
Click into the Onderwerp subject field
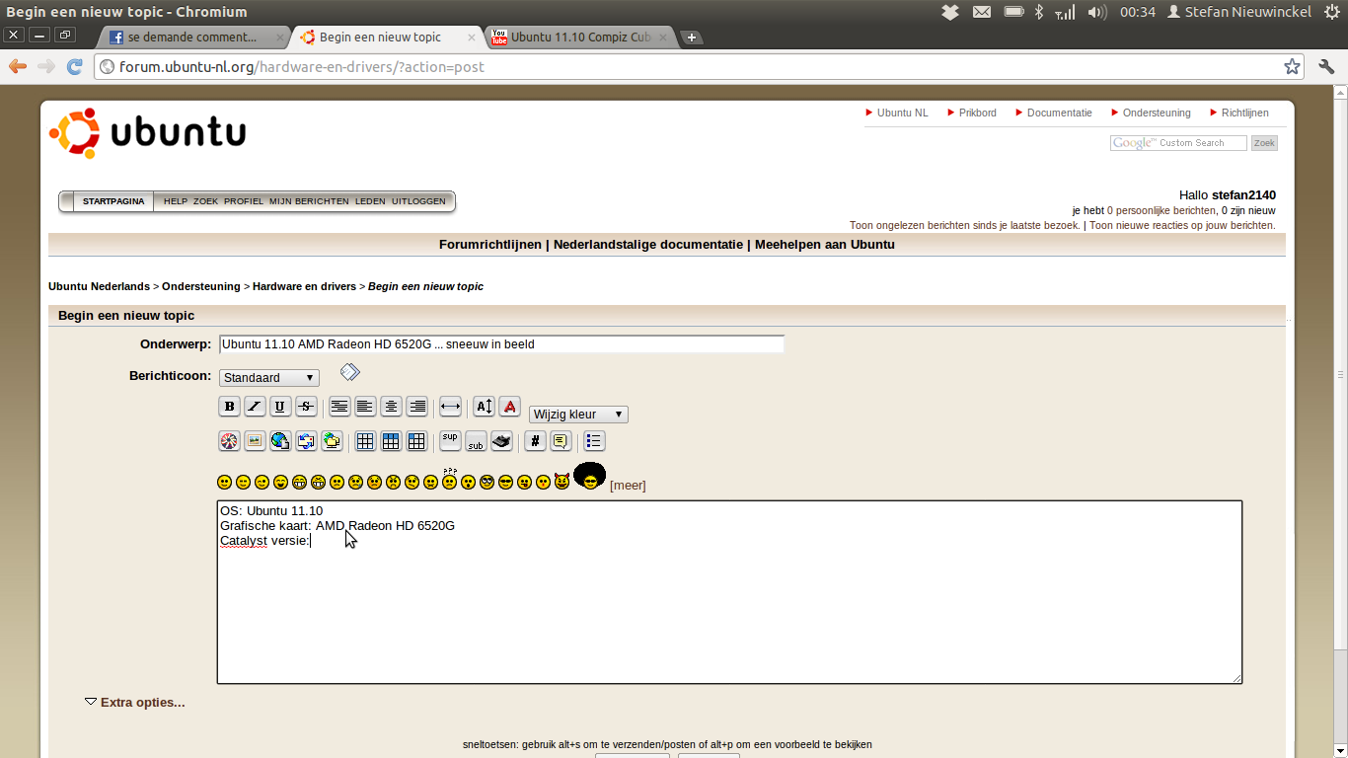click(501, 344)
